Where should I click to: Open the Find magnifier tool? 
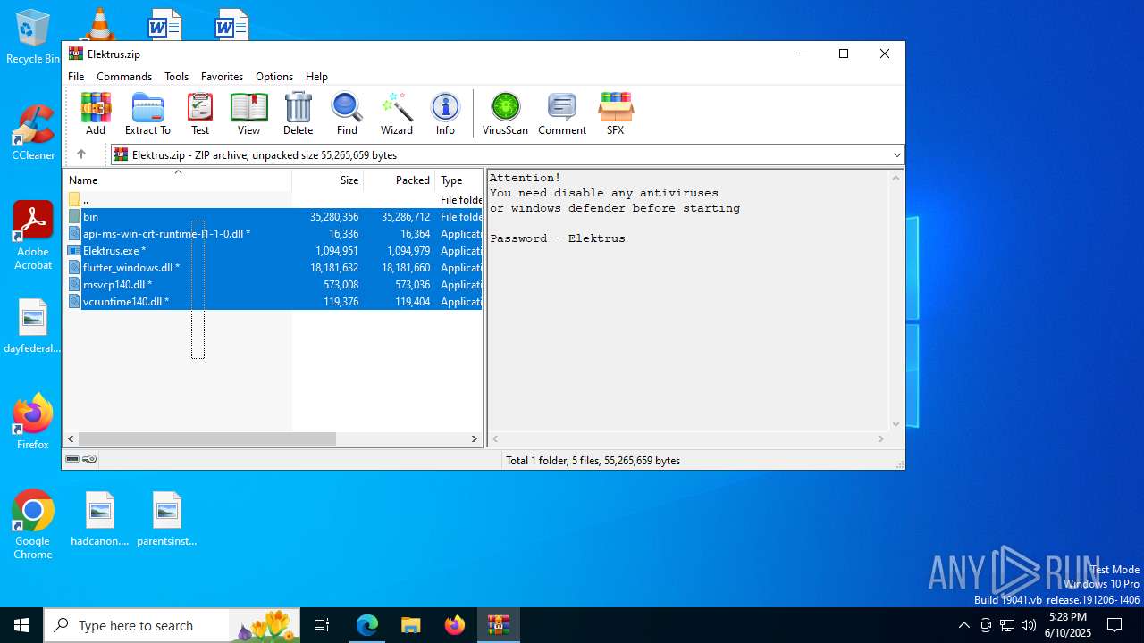click(347, 113)
